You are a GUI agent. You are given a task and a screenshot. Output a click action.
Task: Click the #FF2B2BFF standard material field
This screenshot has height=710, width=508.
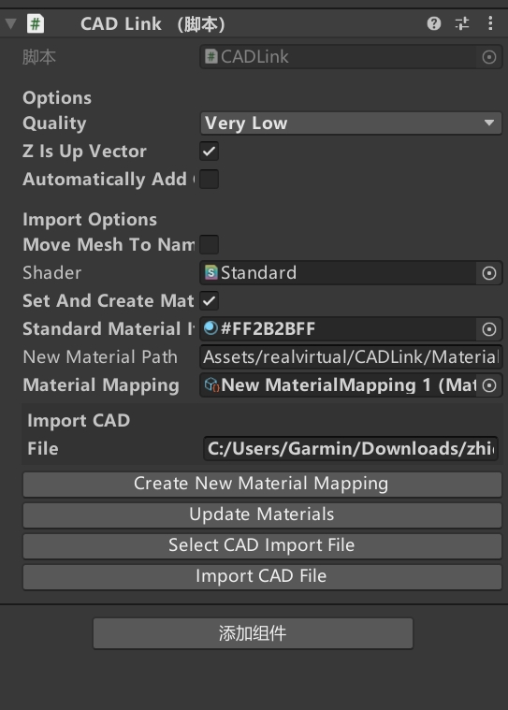(338, 329)
